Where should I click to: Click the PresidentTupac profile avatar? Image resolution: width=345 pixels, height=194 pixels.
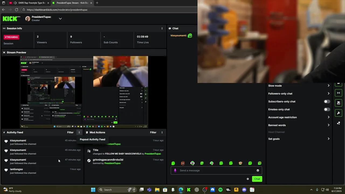(28, 19)
